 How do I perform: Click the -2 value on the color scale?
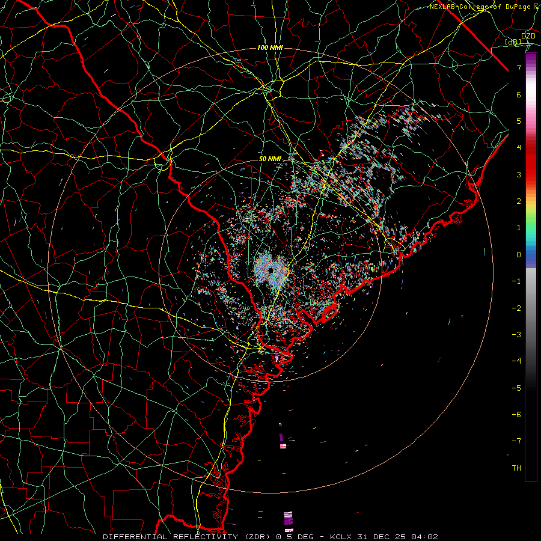click(516, 308)
